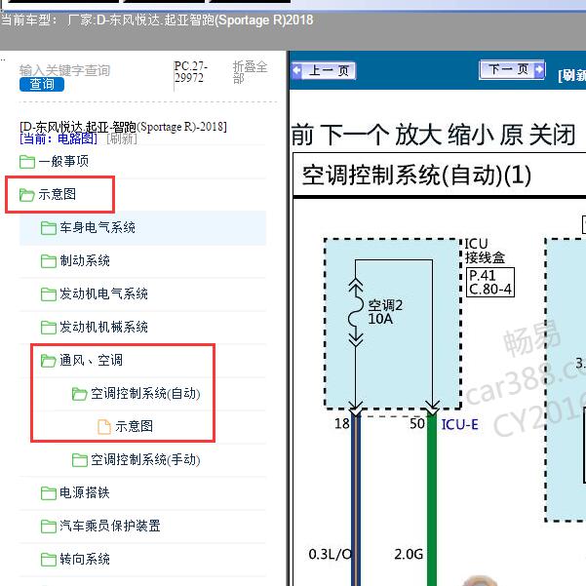Click the folder icon beside 制动系统
This screenshot has width=586, height=586.
pos(49,261)
